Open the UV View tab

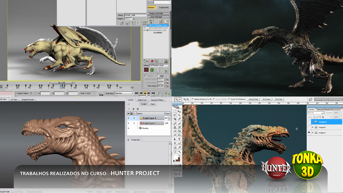(14, 99)
